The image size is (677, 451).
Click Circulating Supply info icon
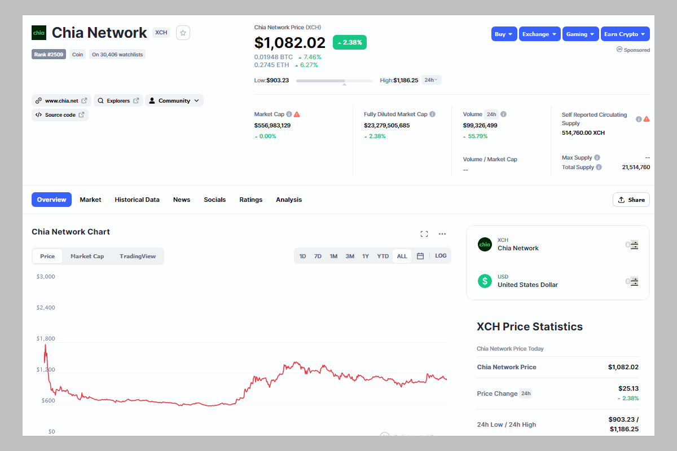tap(639, 119)
